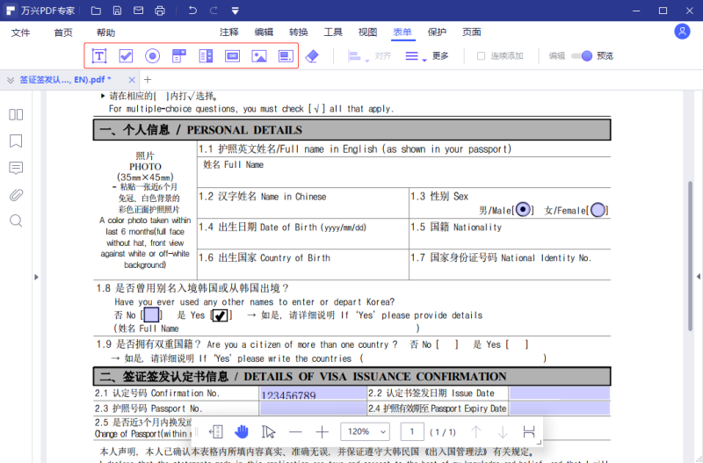Click the page number input box
Screen dimensions: 703x463
pyautogui.click(x=412, y=431)
